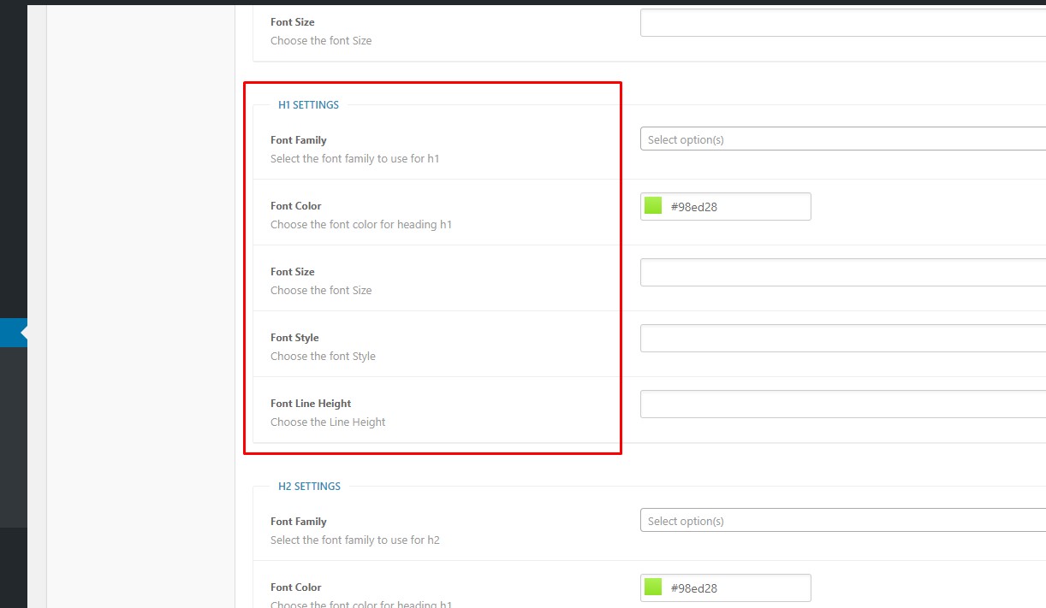Click the H1 font color green swatch
1046x608 pixels.
pyautogui.click(x=653, y=206)
